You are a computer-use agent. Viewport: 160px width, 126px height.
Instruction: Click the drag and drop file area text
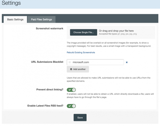click(116, 31)
